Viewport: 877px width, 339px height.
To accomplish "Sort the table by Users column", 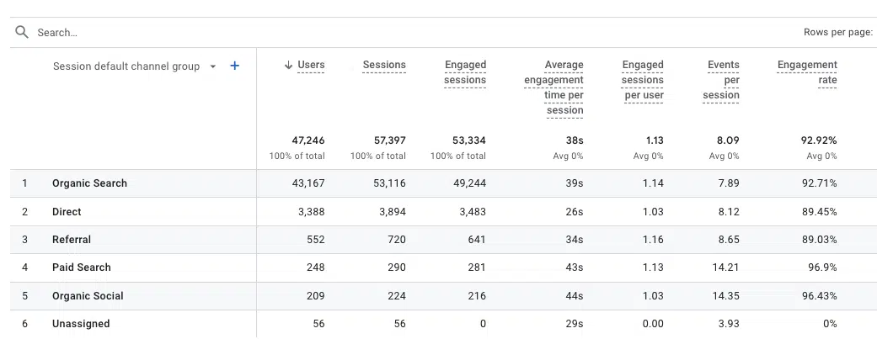I will 311,65.
